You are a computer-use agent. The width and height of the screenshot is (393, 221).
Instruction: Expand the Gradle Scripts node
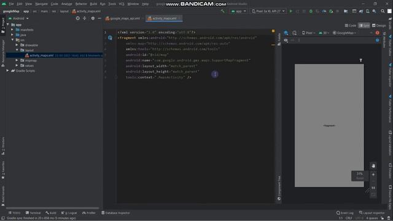pyautogui.click(x=8, y=71)
